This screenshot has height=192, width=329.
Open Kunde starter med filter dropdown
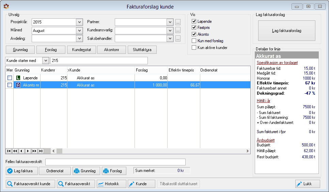46,61
